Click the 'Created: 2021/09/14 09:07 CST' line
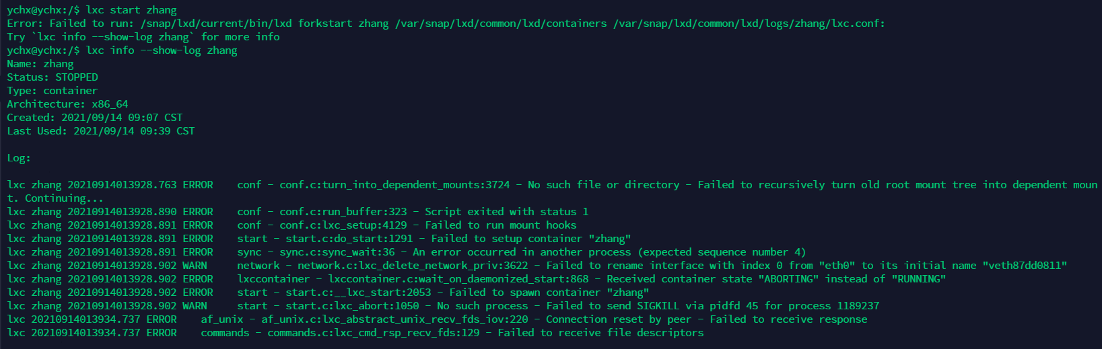Image resolution: width=1102 pixels, height=349 pixels. coord(94,118)
